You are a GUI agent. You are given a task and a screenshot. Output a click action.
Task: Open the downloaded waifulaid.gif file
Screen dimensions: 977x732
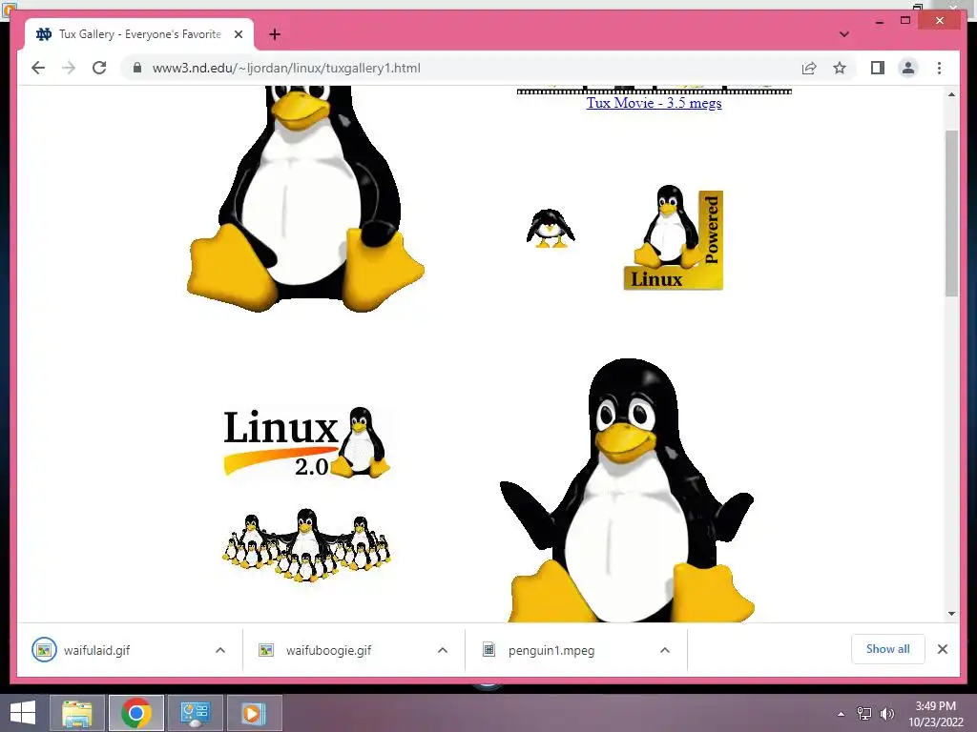(x=96, y=650)
